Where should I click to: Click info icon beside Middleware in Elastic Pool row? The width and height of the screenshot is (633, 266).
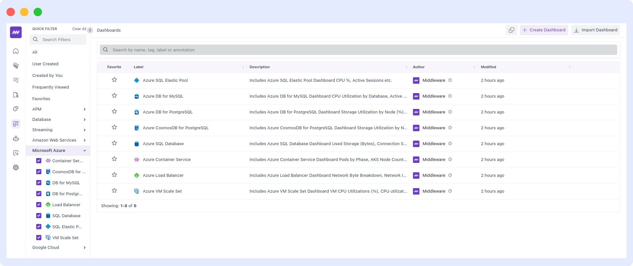pyautogui.click(x=450, y=80)
